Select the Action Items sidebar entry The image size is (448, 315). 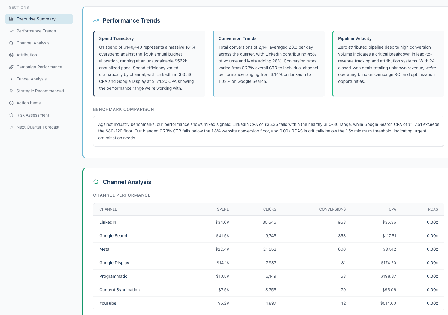tap(29, 103)
